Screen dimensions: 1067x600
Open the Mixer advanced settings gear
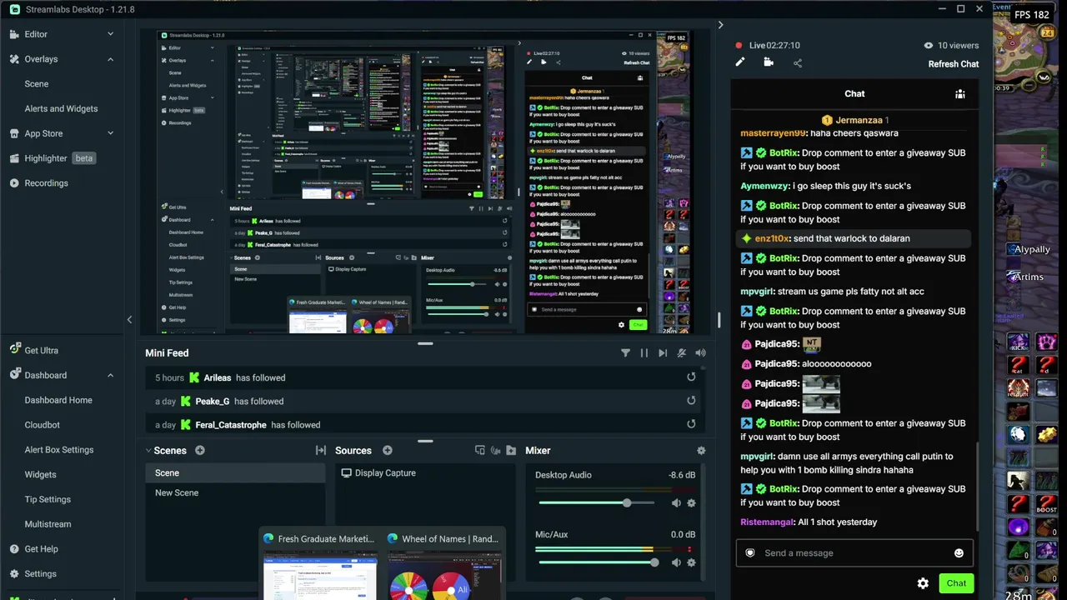click(x=701, y=451)
